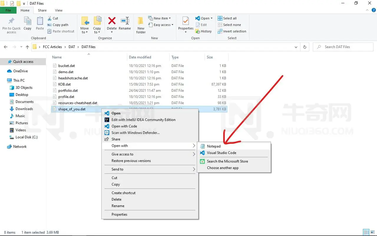Open the Move to dropdown
Viewport: 377px width, 236px height.
[x=85, y=30]
